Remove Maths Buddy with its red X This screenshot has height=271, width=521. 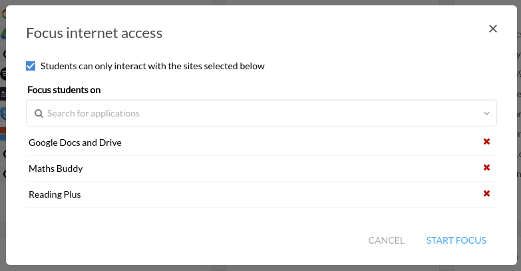pyautogui.click(x=486, y=168)
